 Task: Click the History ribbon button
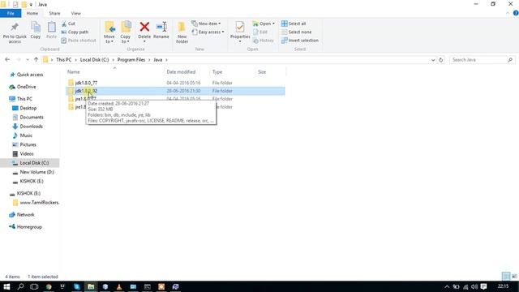pos(263,41)
